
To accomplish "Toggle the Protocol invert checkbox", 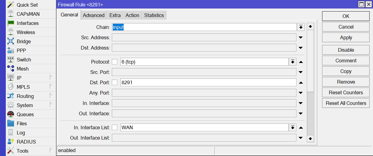I will (115, 62).
